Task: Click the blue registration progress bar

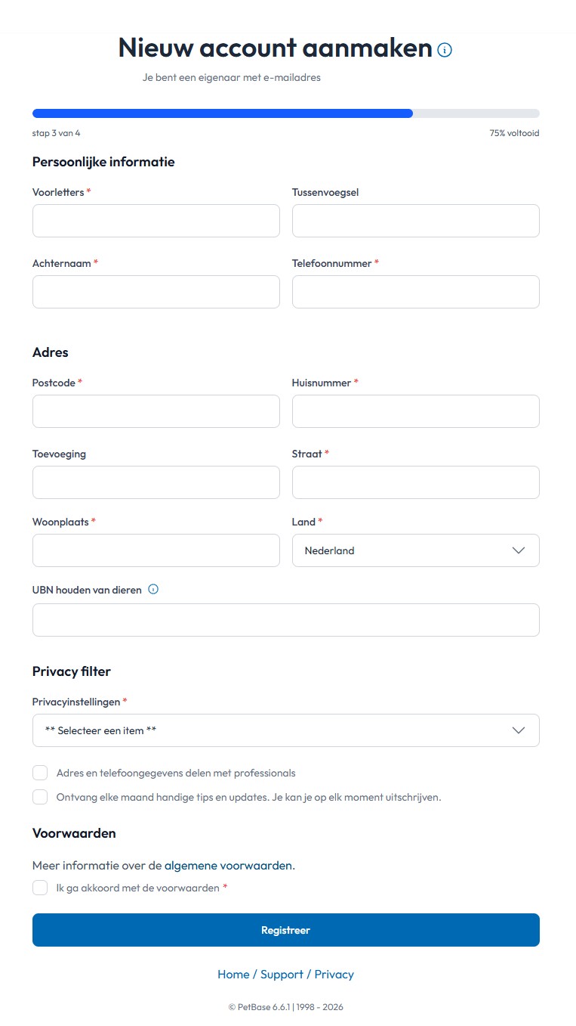Action: (x=222, y=113)
